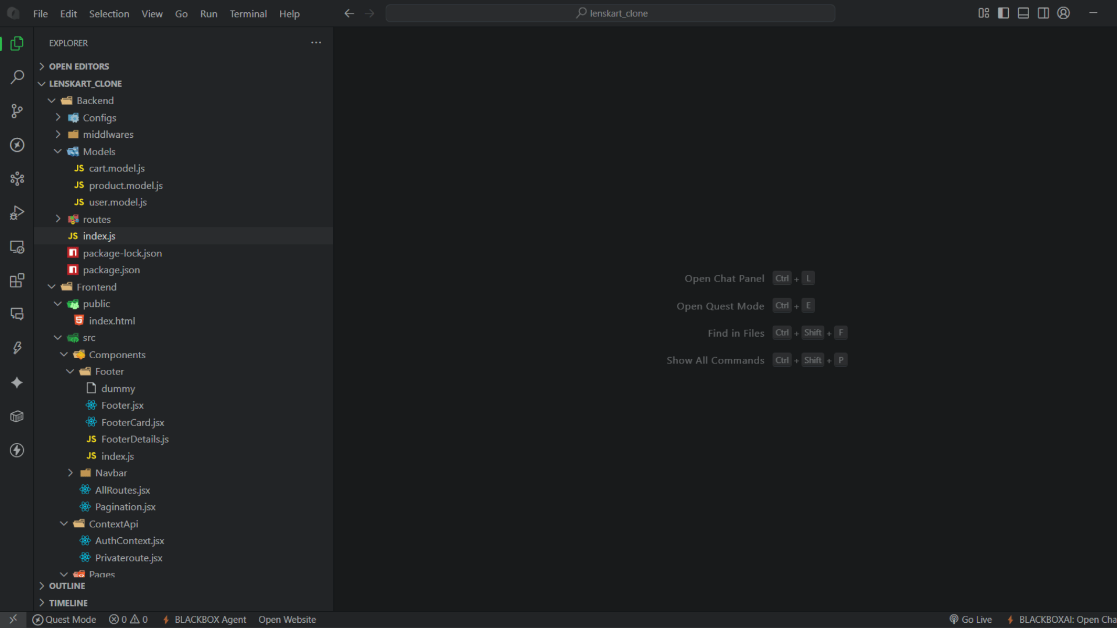Screen dimensions: 1117x628
Task: Click the lightning circle icon in activity bar
Action: [x=17, y=450]
